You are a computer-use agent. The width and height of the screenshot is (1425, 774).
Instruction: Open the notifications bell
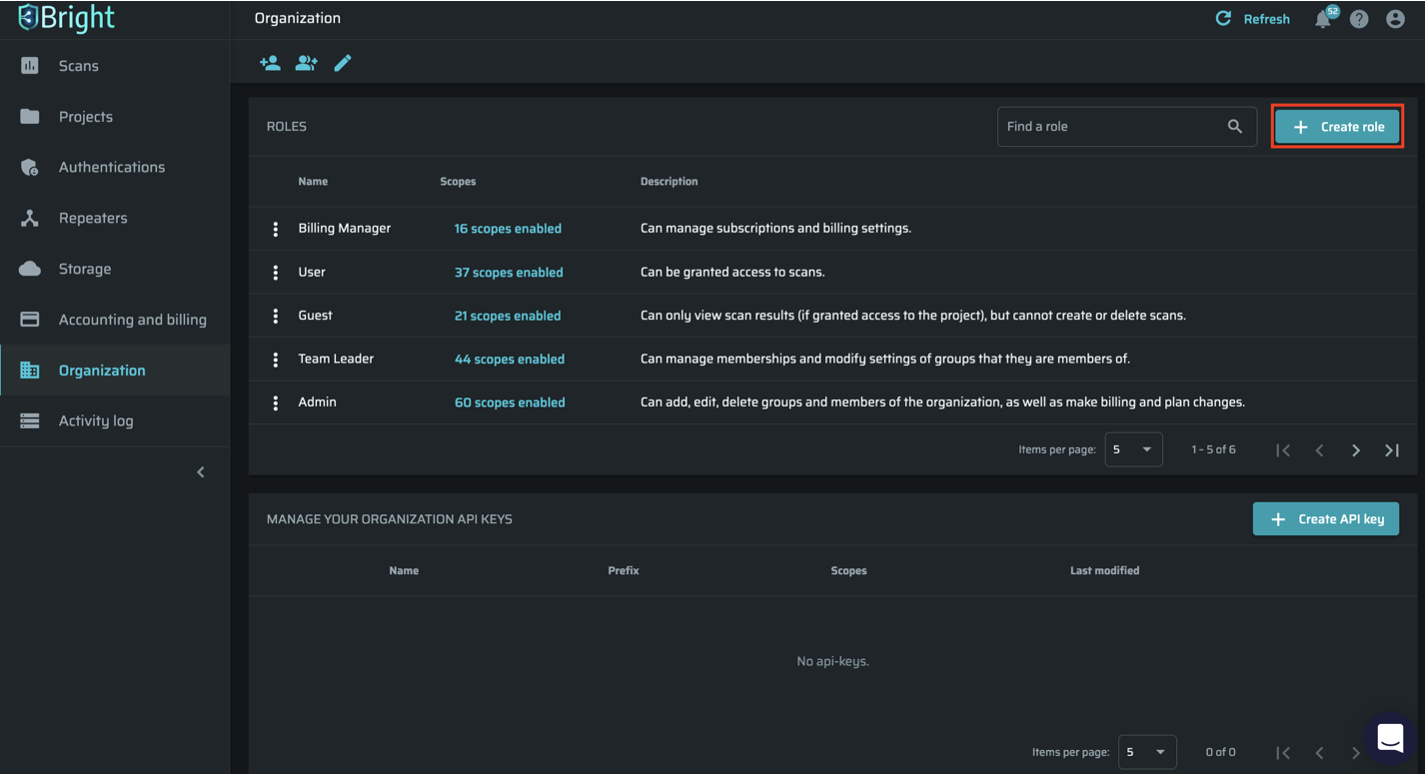point(1323,19)
